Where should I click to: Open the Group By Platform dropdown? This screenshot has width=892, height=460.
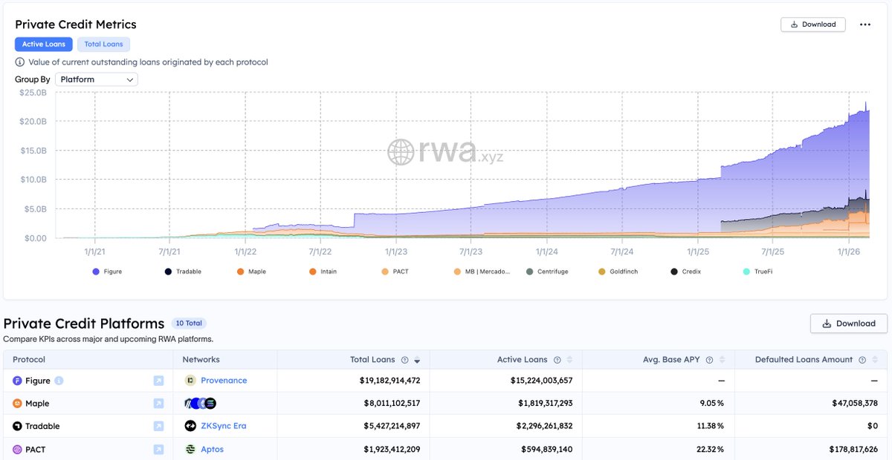pos(97,79)
